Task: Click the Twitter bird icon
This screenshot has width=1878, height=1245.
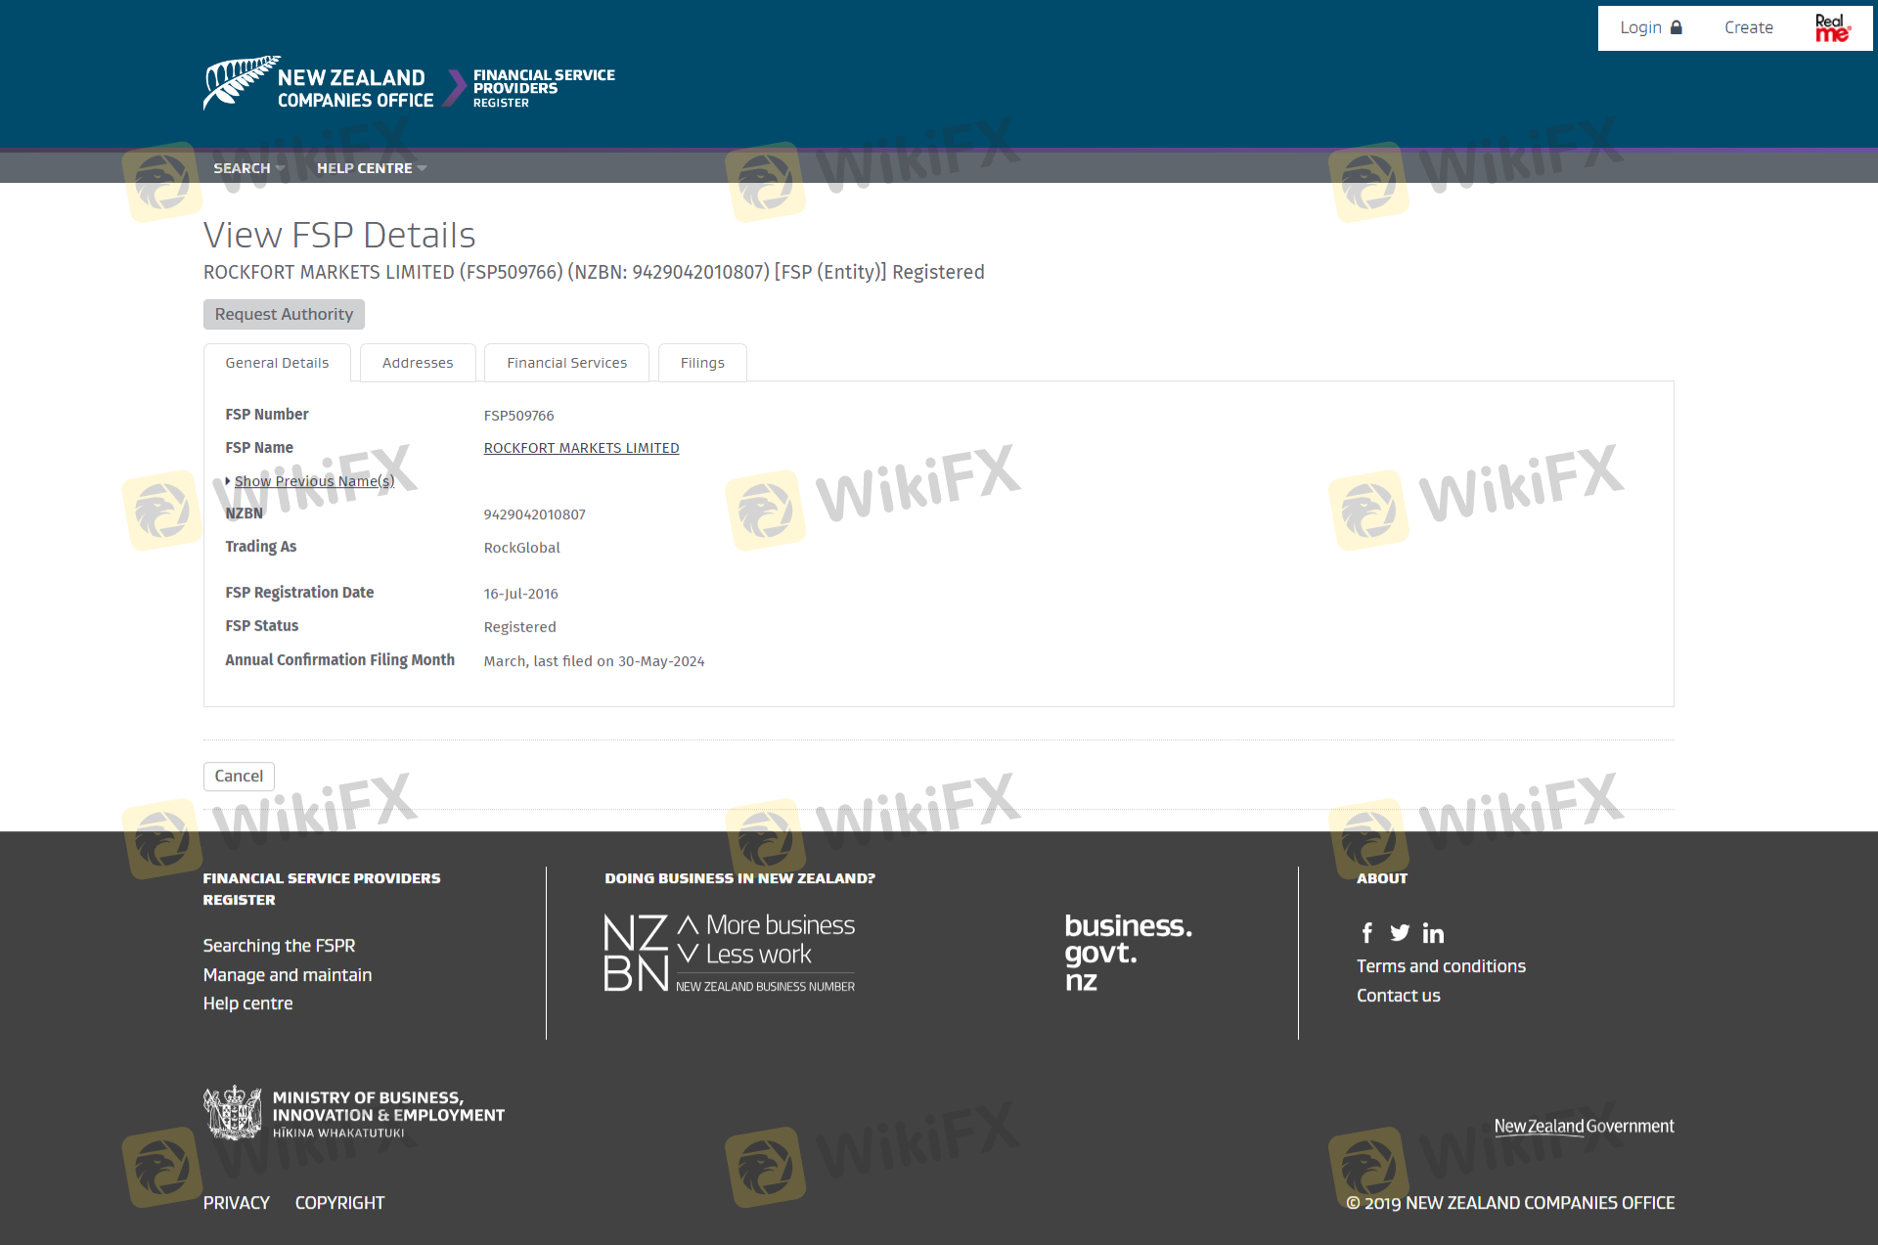Action: 1400,933
